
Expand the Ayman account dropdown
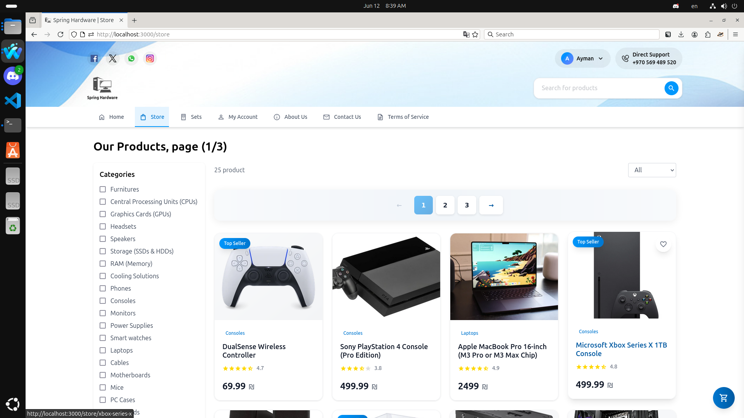point(582,58)
